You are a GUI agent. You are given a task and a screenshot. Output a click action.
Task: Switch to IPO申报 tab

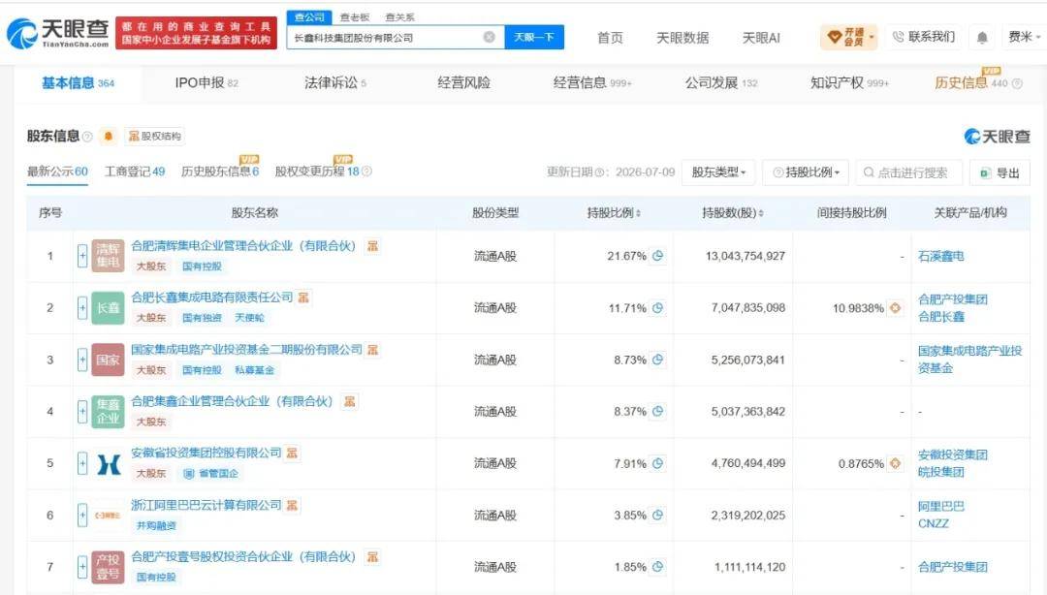point(206,82)
